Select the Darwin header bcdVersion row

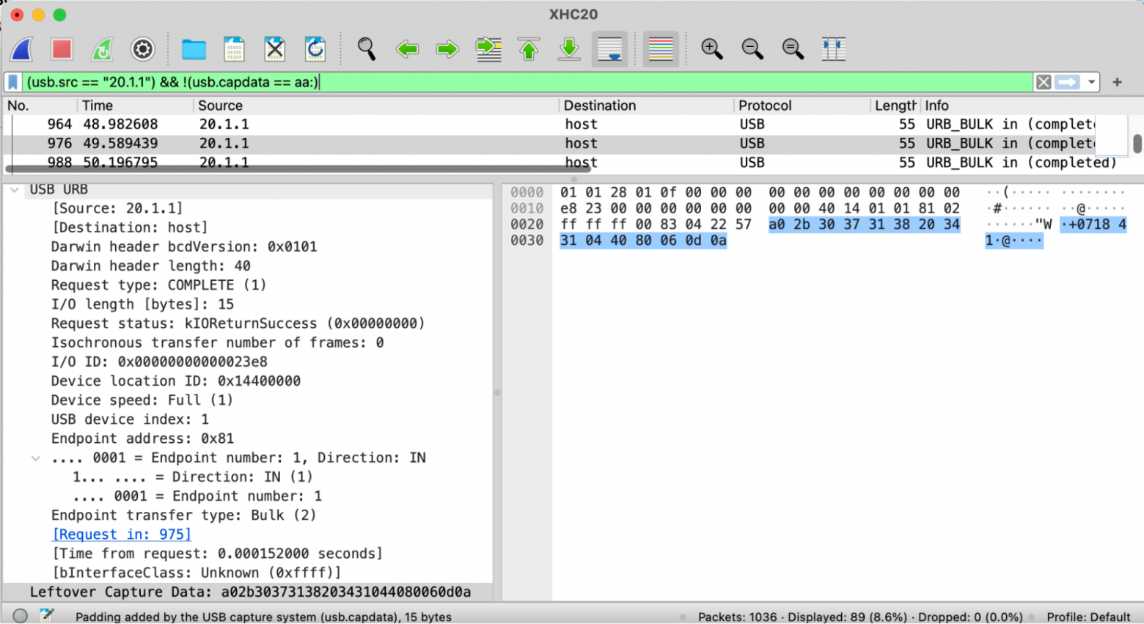[x=248, y=247]
